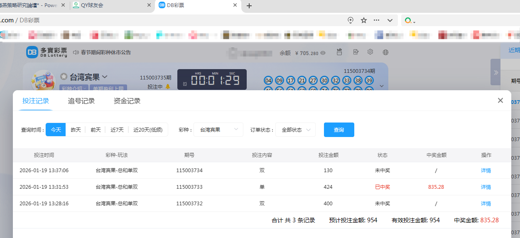Close the DB彩票 browser tab
Viewport: 520px width, 238px height.
tap(235, 5)
